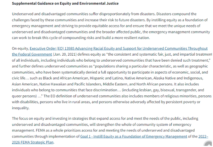Image resolution: width=213 pixels, height=147 pixels.
Task: Click the phrase "whole of community system"
Action: 170,124
